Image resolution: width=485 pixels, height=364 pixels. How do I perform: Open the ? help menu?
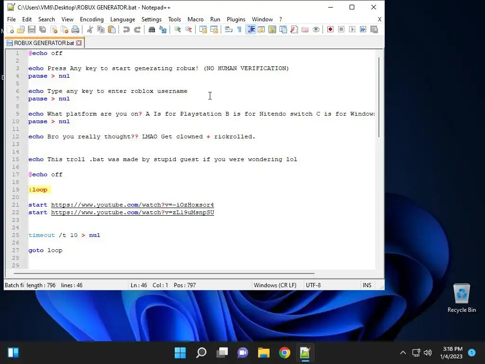click(280, 19)
